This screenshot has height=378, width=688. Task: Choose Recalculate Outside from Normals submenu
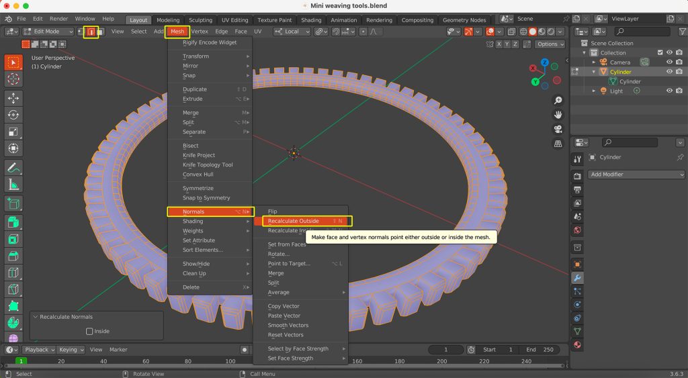tap(303, 221)
